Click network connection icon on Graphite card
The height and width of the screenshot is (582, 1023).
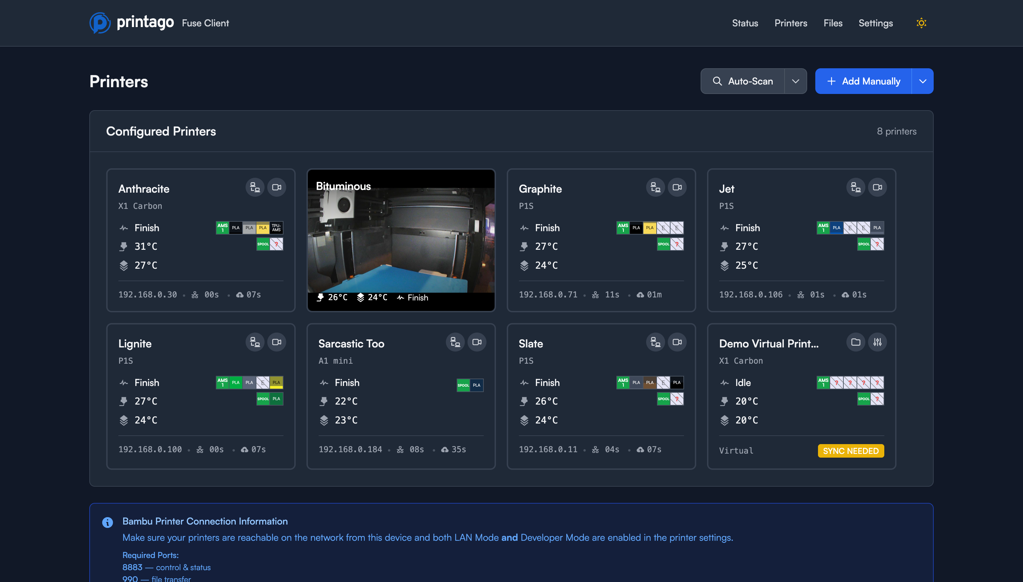655,187
